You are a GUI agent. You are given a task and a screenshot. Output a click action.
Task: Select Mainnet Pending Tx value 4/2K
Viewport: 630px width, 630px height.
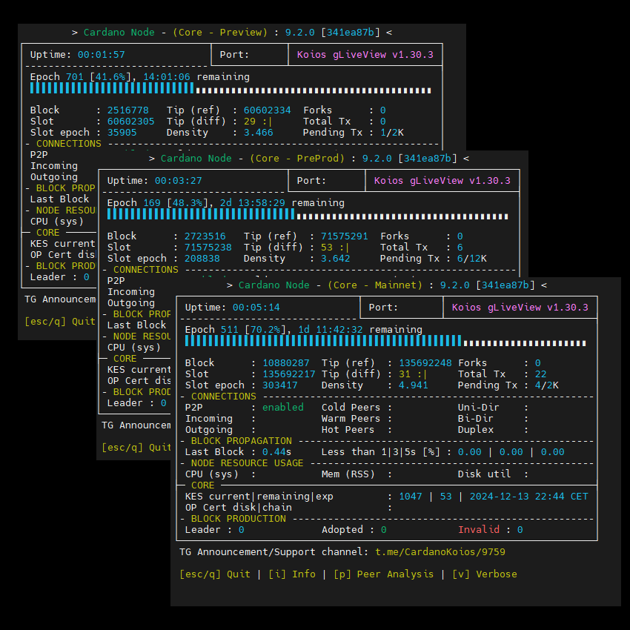tap(547, 385)
